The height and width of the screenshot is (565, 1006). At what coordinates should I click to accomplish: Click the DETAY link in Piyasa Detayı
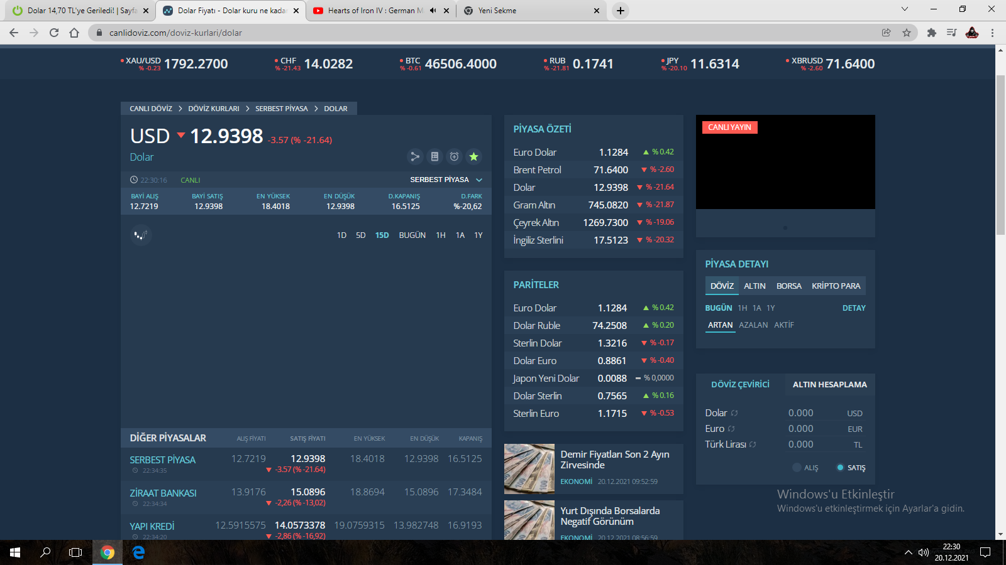(854, 308)
